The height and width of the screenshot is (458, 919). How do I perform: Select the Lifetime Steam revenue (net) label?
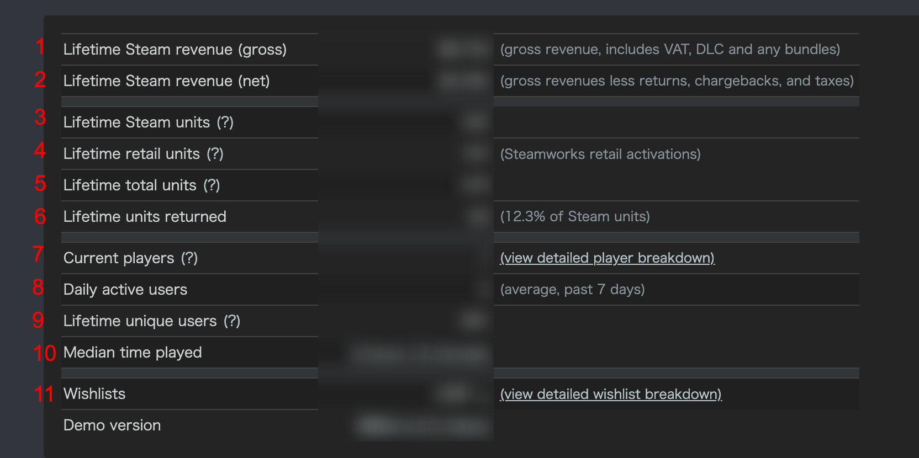click(x=166, y=81)
